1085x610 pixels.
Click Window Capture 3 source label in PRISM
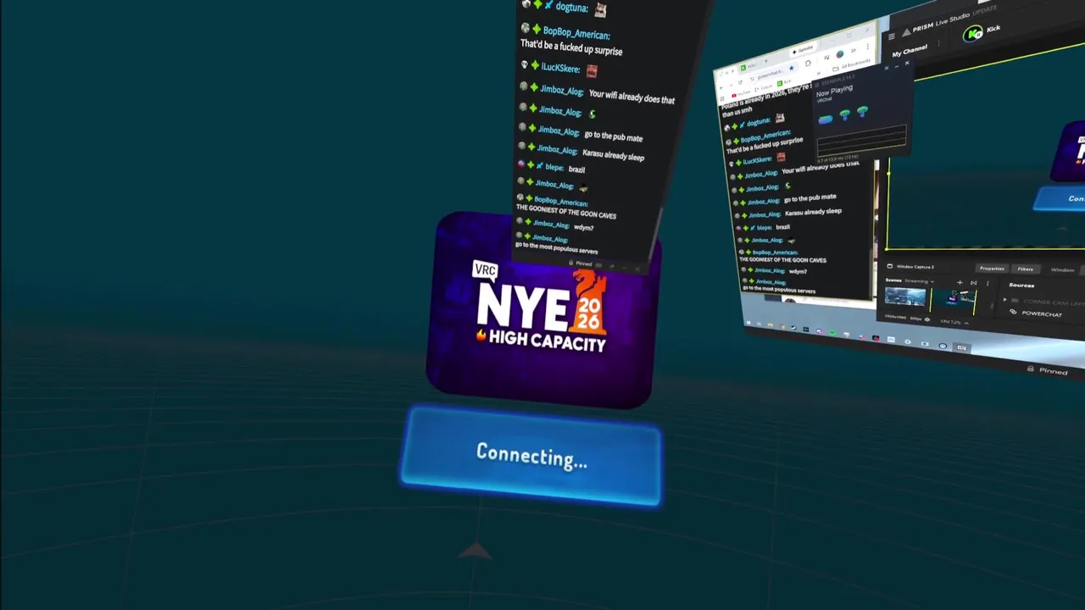coord(915,267)
